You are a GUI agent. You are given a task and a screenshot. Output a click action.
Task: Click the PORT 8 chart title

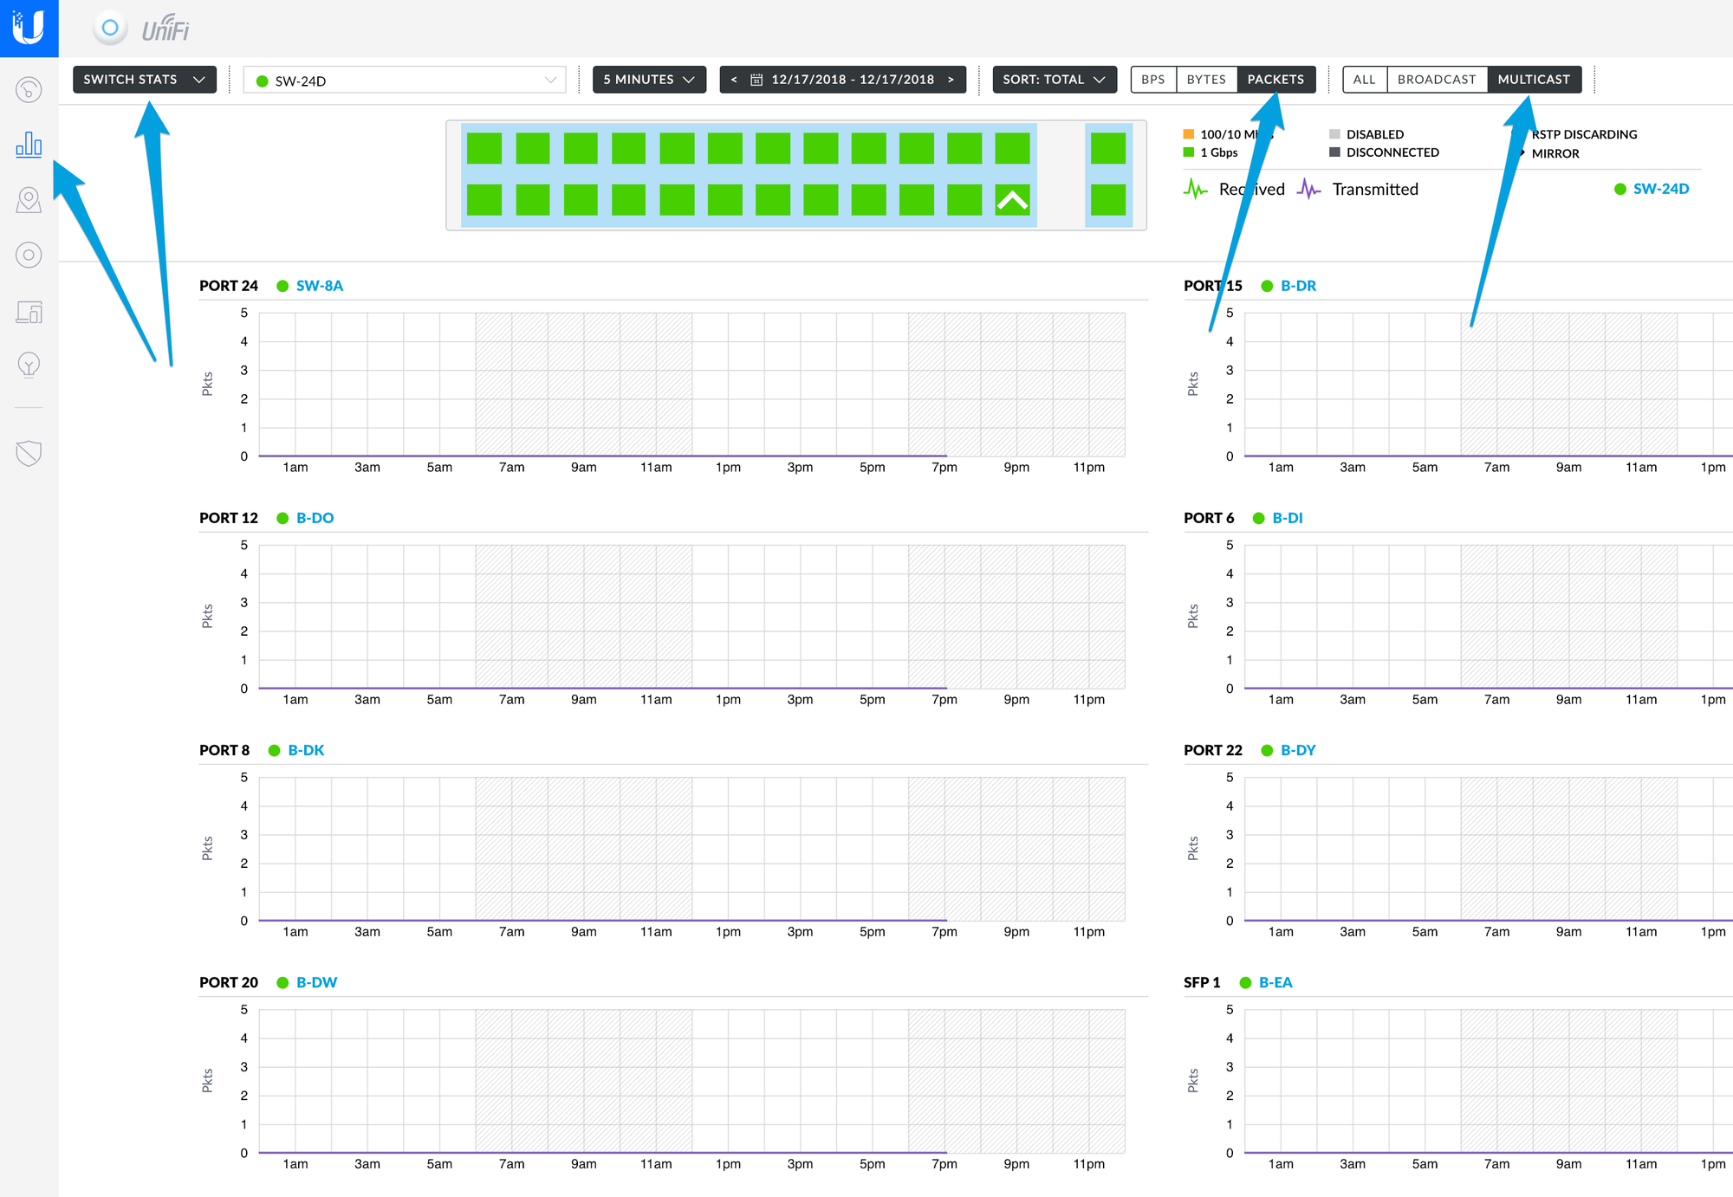click(224, 750)
